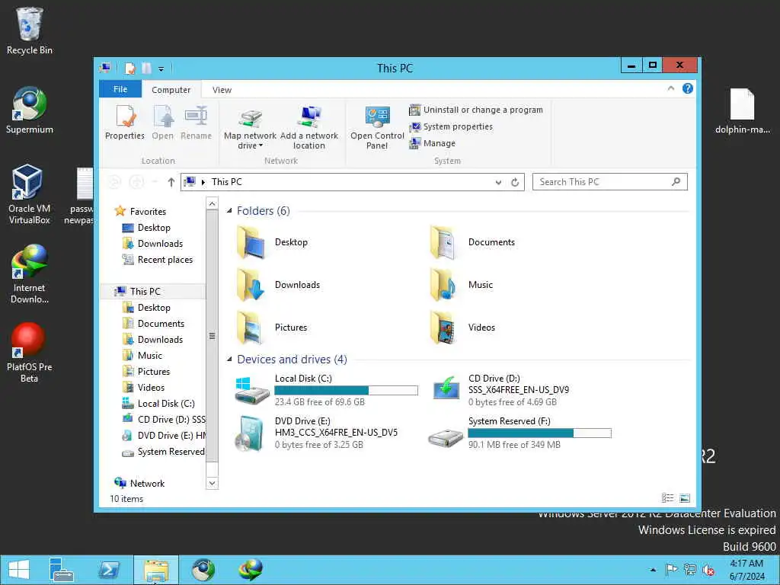
Task: Show hidden system tray icons
Action: pos(653,570)
